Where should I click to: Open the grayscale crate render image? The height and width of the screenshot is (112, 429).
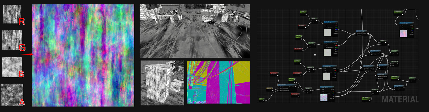pos(162,83)
